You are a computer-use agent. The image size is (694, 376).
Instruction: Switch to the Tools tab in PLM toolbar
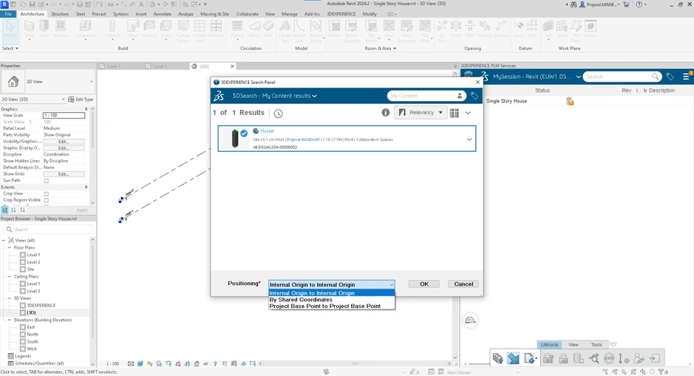[x=596, y=345]
